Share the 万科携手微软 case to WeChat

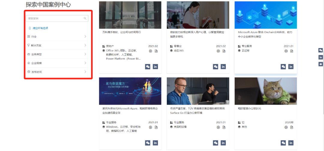click(148, 67)
